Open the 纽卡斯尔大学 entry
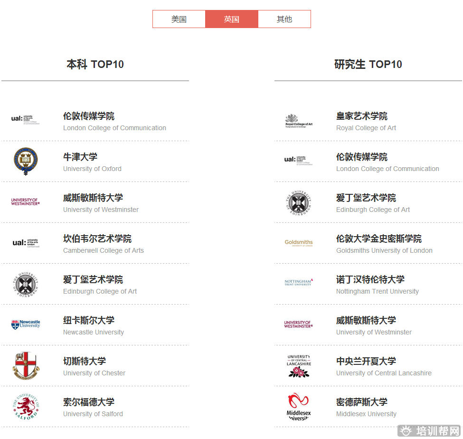463x439 pixels. tap(89, 320)
